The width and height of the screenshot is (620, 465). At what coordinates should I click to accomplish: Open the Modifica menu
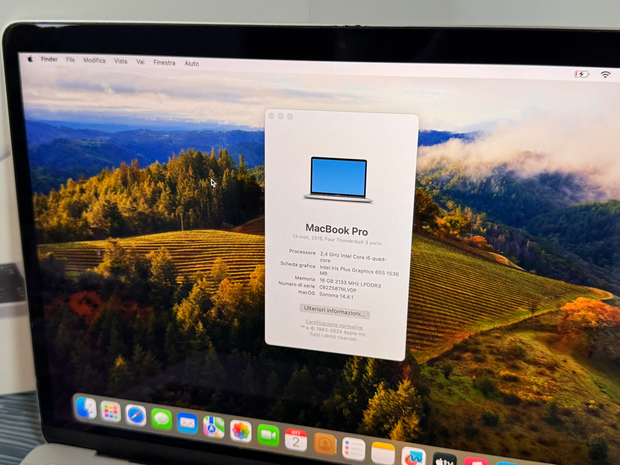[x=94, y=61]
